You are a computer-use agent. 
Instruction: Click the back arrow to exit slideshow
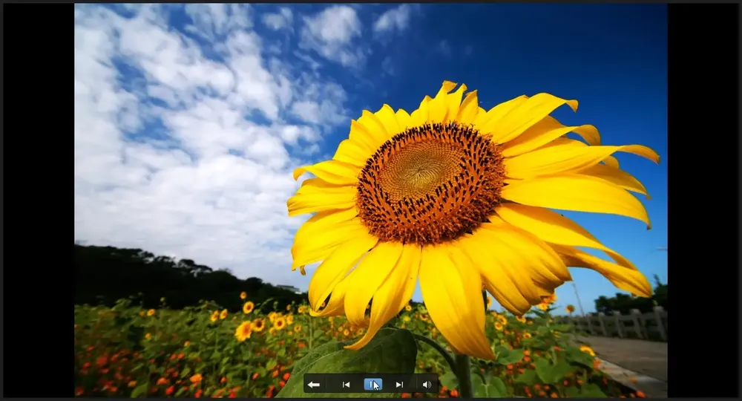click(313, 385)
